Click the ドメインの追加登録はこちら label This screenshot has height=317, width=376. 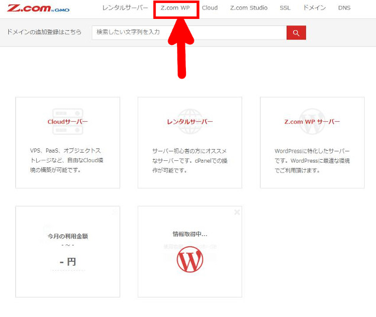[x=44, y=32]
